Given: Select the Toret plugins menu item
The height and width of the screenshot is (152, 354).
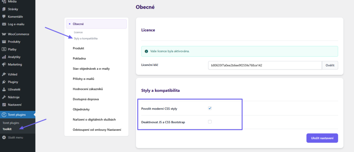Looking at the screenshot, I should point(18,115).
